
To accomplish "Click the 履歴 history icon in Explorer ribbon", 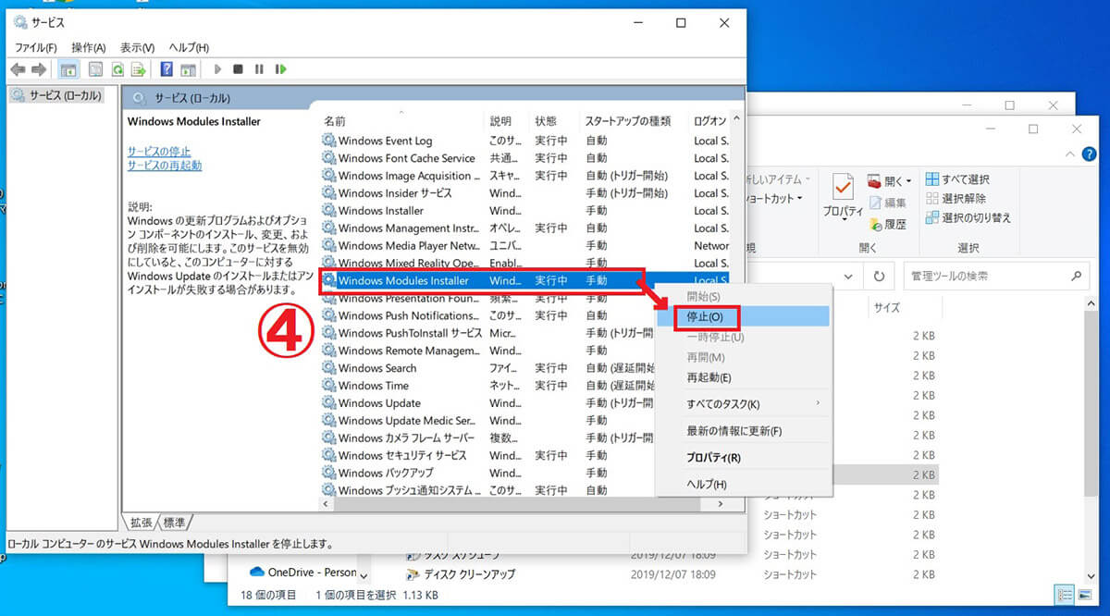I will 876,224.
